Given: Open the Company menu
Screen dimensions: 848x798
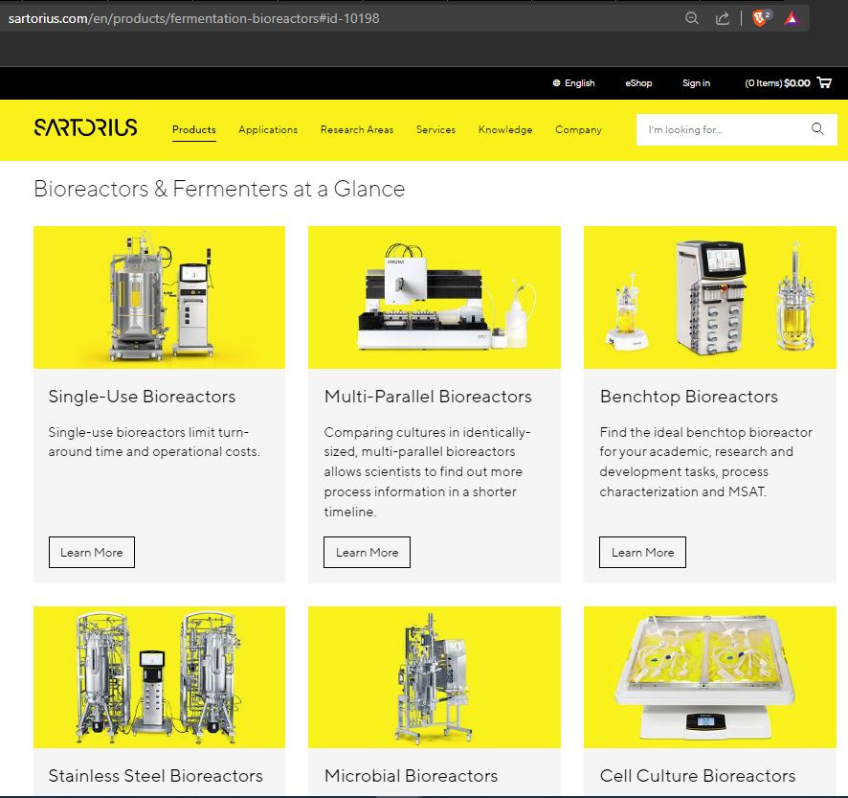Looking at the screenshot, I should 578,130.
